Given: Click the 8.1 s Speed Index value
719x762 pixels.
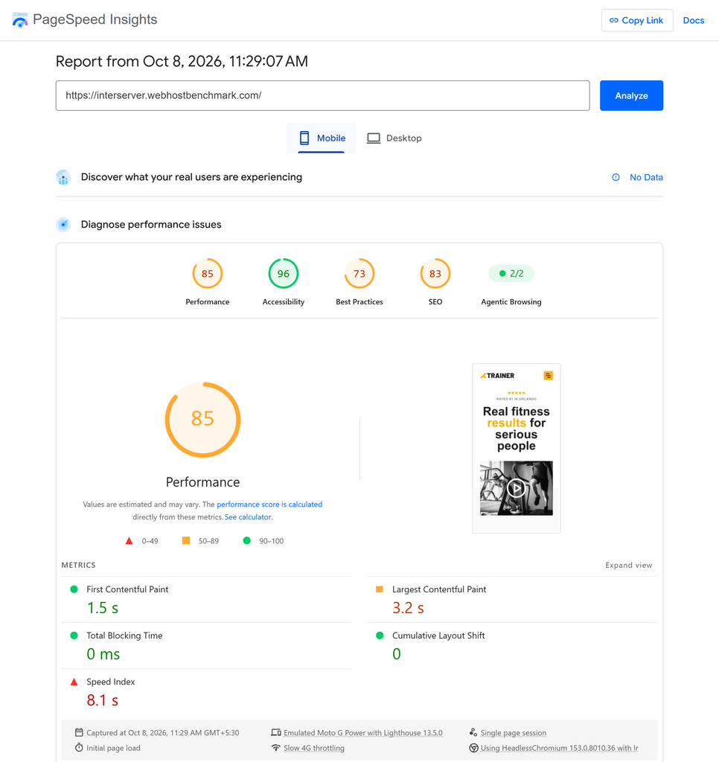Looking at the screenshot, I should click(103, 700).
